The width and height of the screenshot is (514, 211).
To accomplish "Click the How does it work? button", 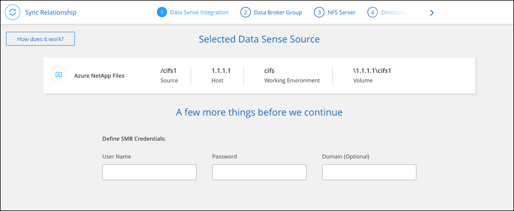I will (40, 39).
